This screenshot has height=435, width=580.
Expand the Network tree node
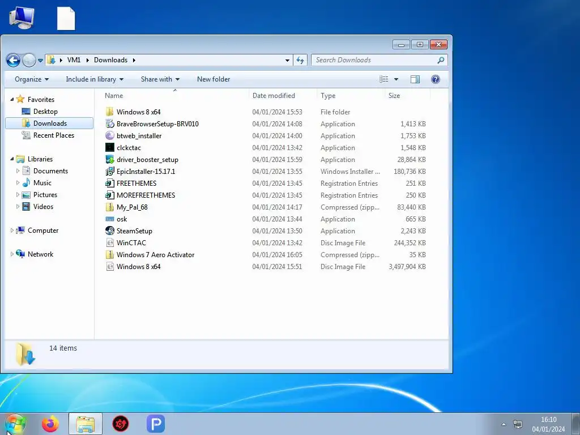12,254
